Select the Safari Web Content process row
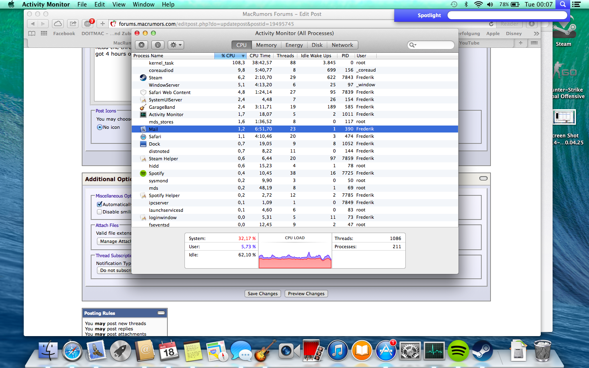The image size is (589, 368). 295,92
